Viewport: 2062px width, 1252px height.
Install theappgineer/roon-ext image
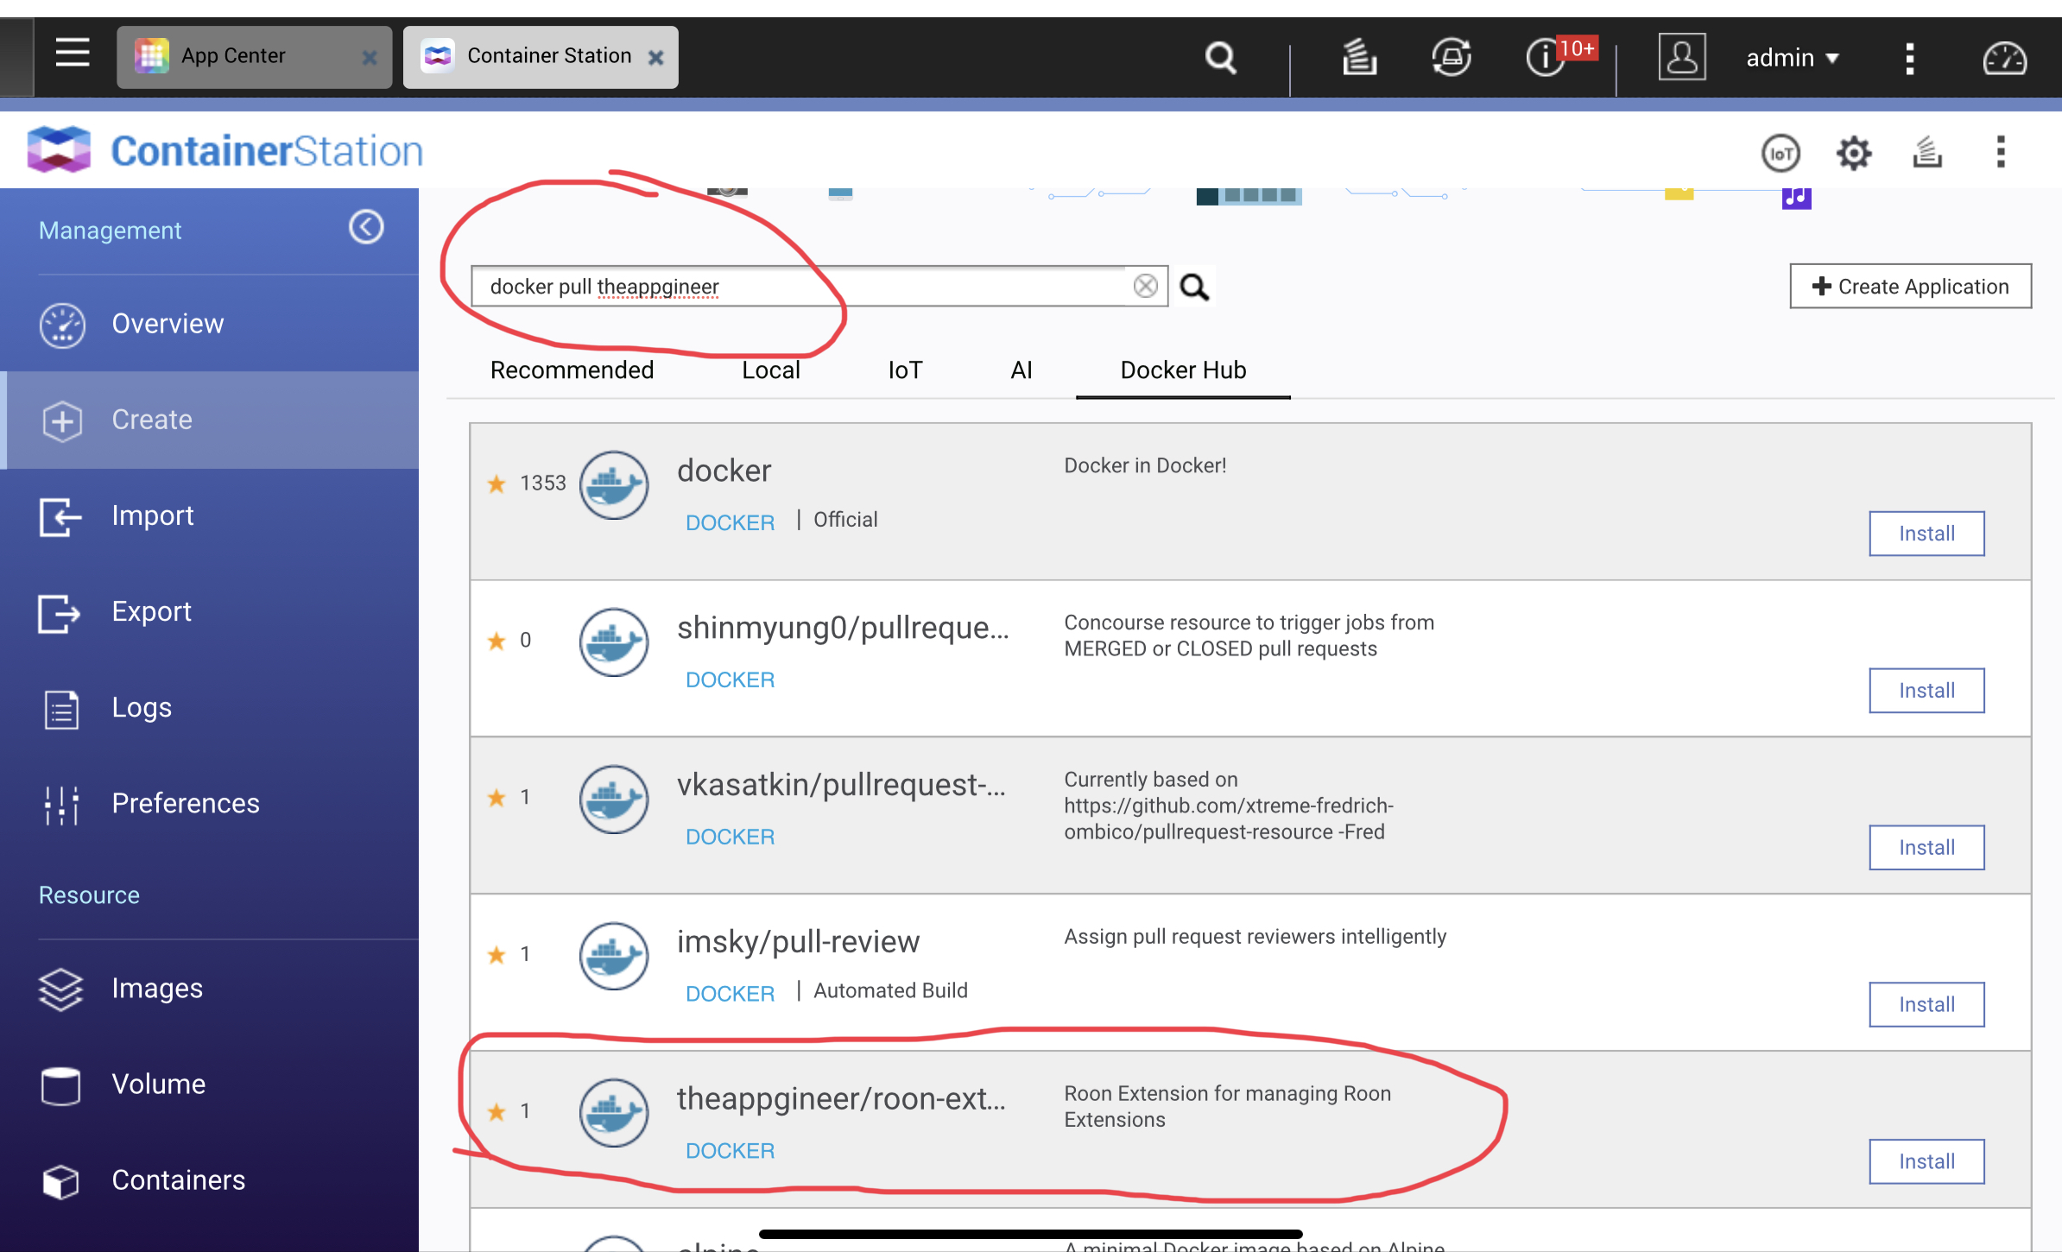pyautogui.click(x=1926, y=1162)
